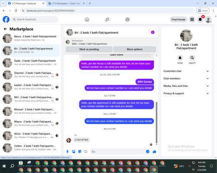Open the Becca conversation

(x=30, y=38)
